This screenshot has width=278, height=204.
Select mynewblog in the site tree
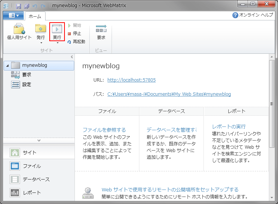pos(39,65)
